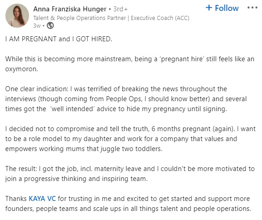Click The result: I got the job paragraph
The image size is (262, 220).
130,174
